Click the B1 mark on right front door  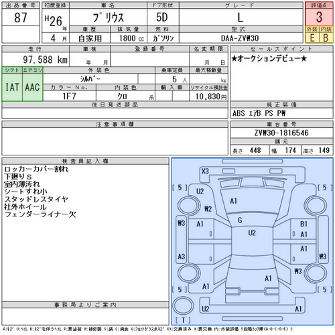[x=304, y=224]
